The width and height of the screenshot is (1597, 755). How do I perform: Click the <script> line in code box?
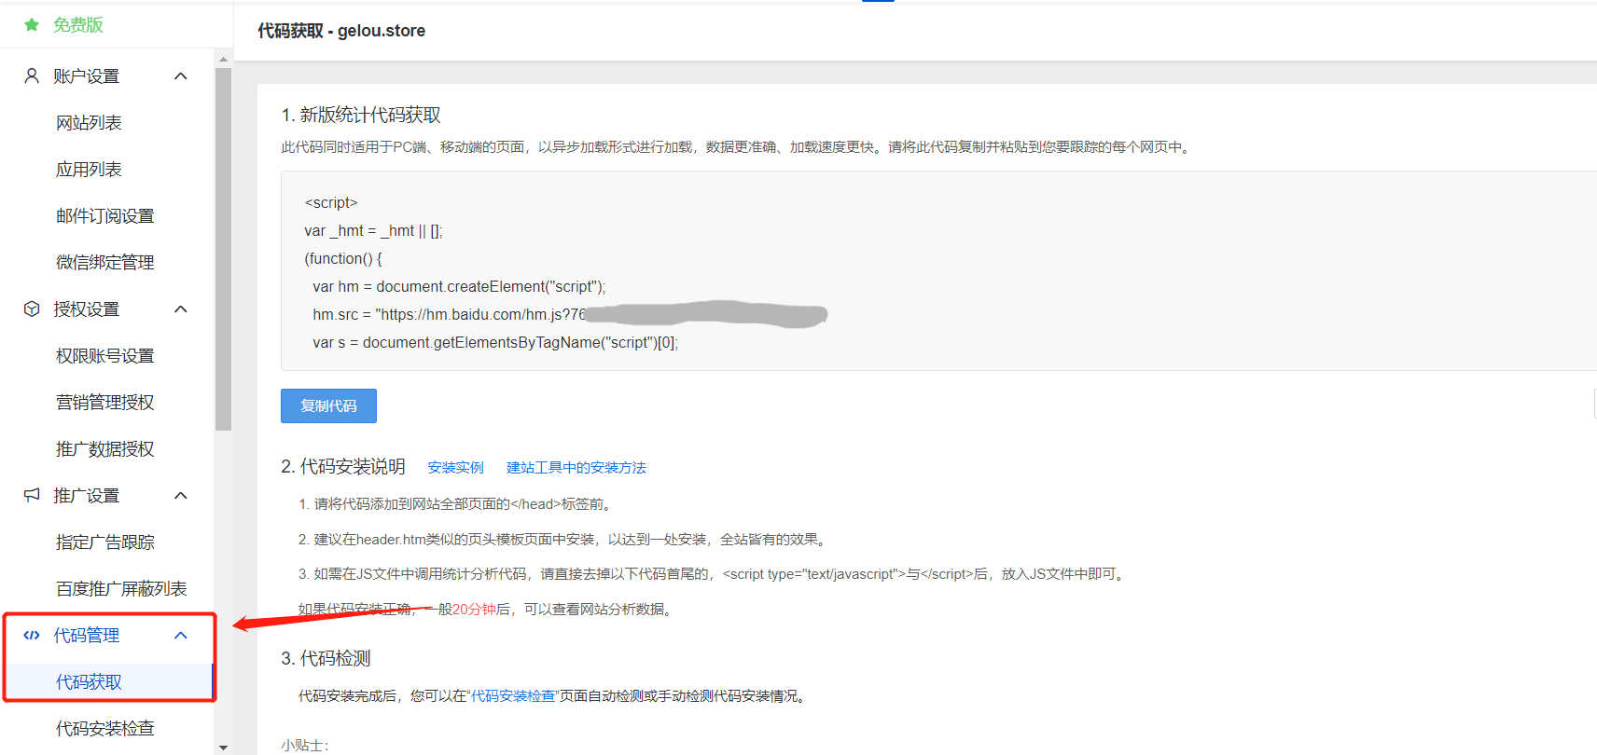(x=331, y=202)
